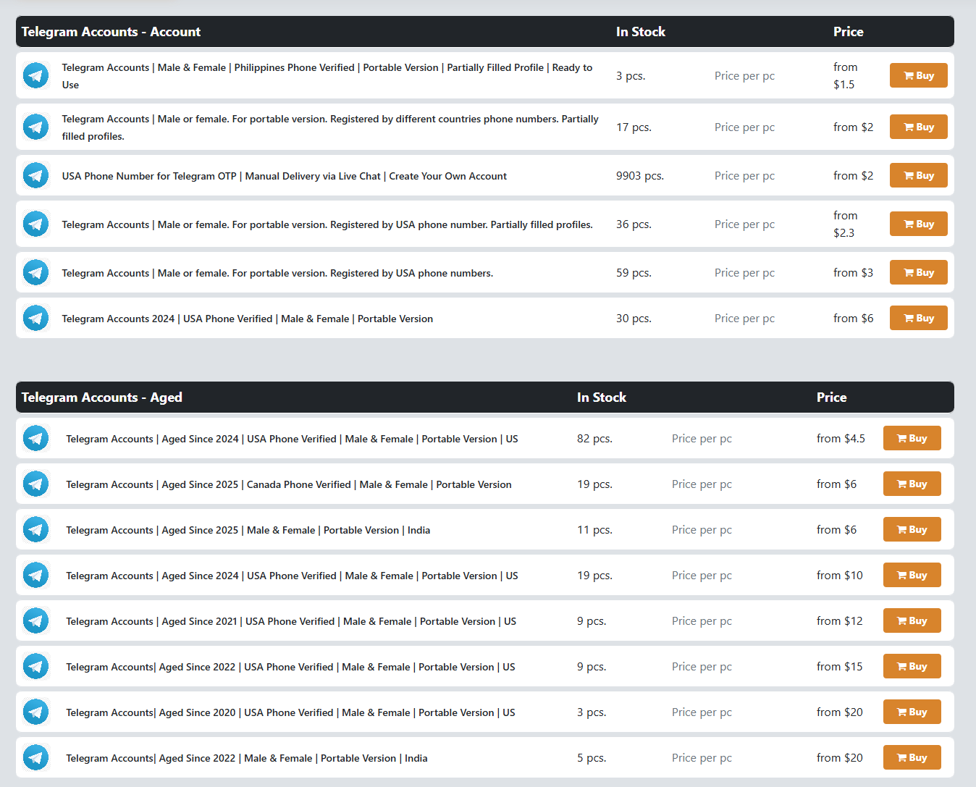Click the 'Telegram Accounts - Account' table heading
Viewport: 976px width, 787px height.
click(111, 32)
